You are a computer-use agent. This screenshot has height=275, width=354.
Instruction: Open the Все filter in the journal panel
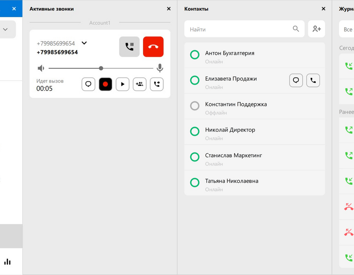[347, 29]
